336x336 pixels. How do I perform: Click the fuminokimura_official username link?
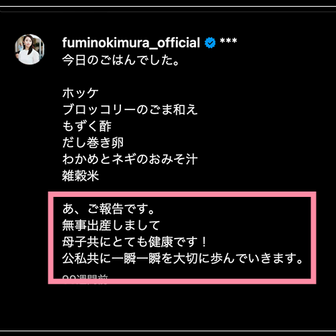coord(131,42)
